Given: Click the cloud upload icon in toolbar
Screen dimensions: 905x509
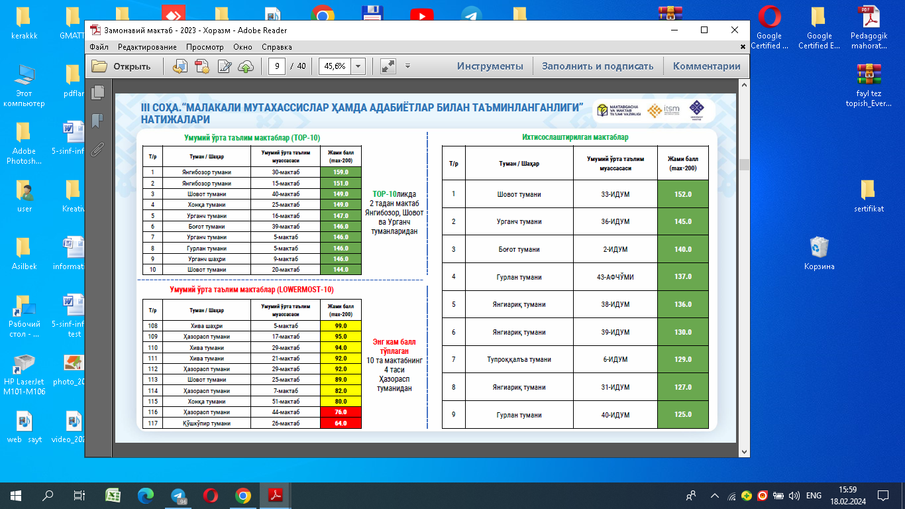Looking at the screenshot, I should (246, 66).
